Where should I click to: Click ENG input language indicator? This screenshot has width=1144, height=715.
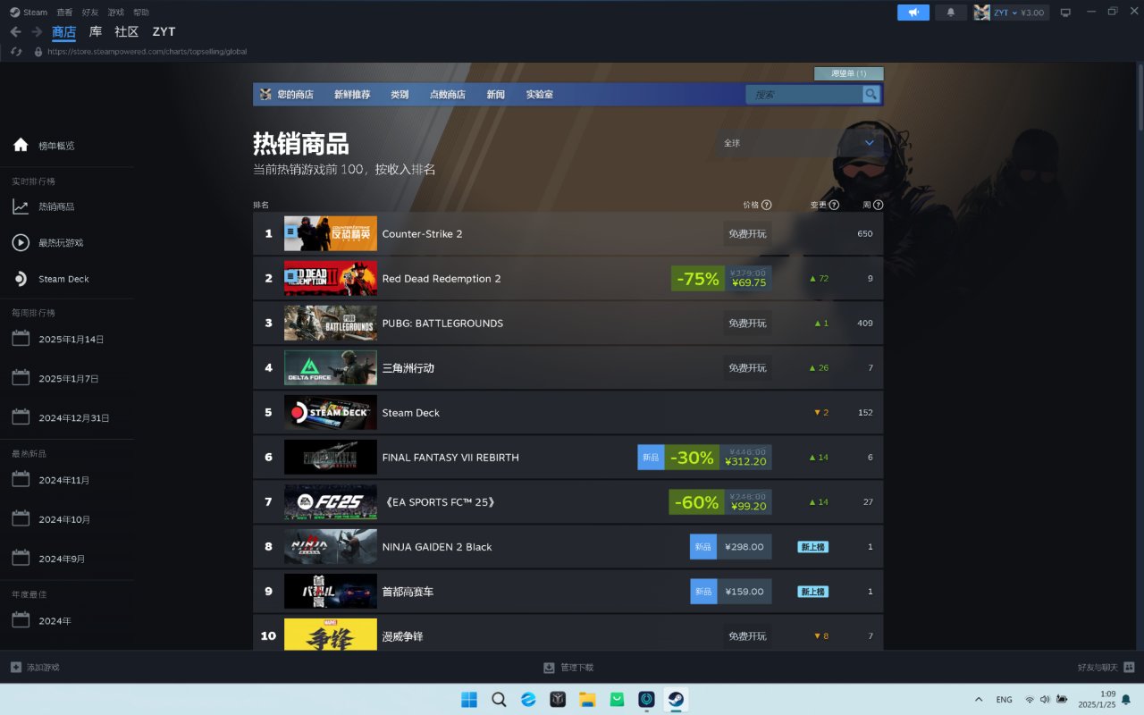tap(1005, 700)
